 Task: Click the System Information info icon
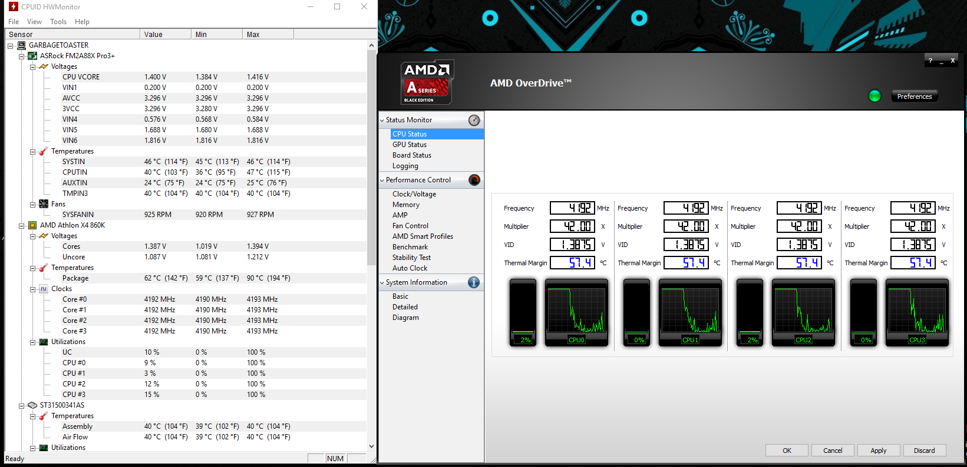point(474,282)
